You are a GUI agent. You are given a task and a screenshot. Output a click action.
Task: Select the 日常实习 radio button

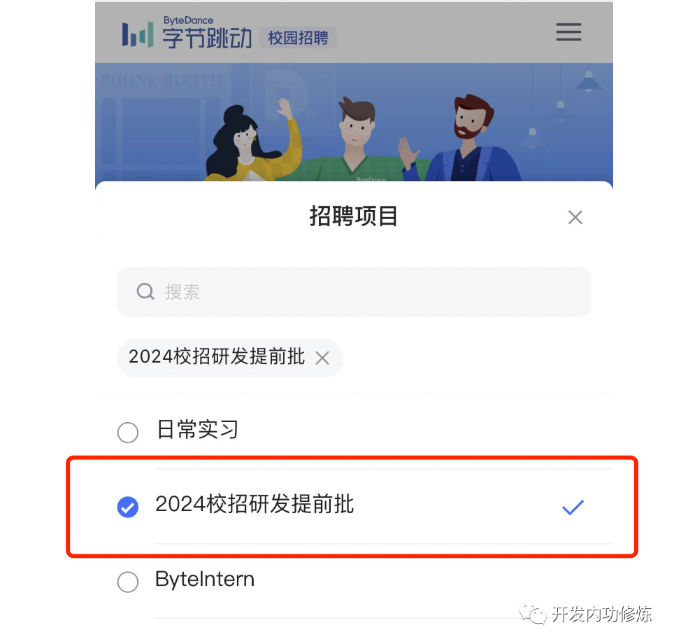click(x=128, y=432)
